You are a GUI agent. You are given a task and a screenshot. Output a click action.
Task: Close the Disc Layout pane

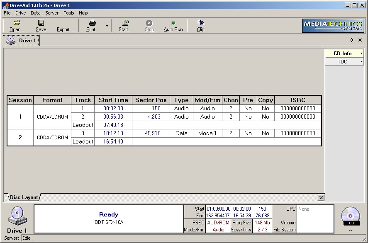click(x=321, y=198)
